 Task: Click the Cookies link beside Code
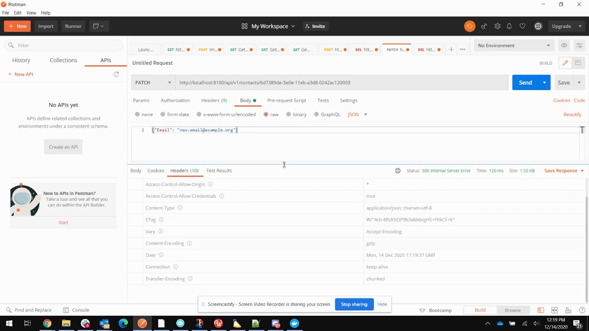coord(561,100)
